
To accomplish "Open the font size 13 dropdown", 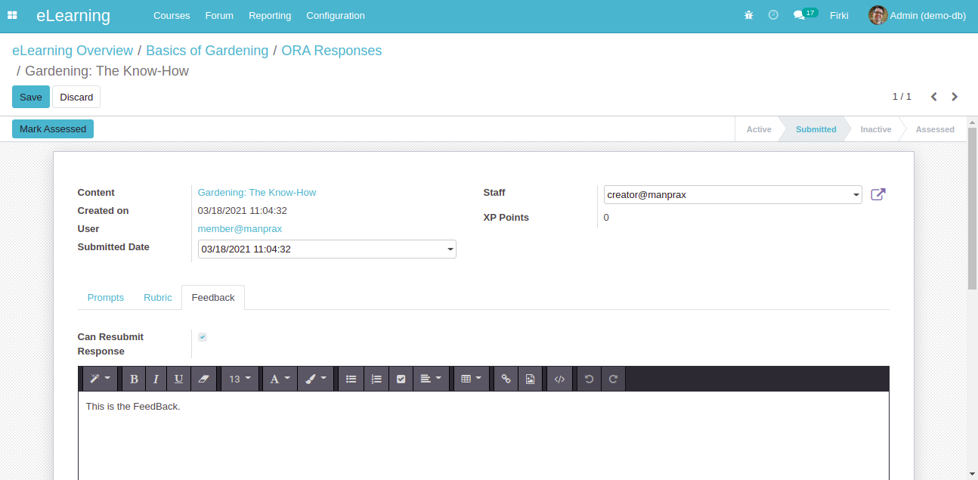I will pos(240,379).
